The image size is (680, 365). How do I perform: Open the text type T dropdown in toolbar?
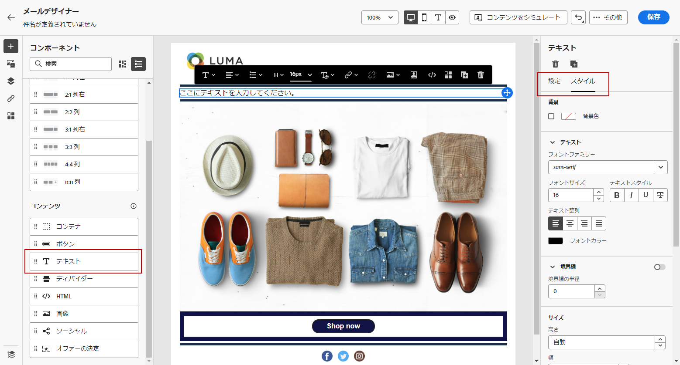click(x=209, y=75)
